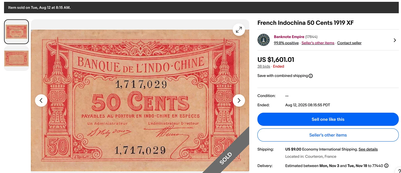Go to the previous banknote image
This screenshot has height=173, width=401.
41,100
